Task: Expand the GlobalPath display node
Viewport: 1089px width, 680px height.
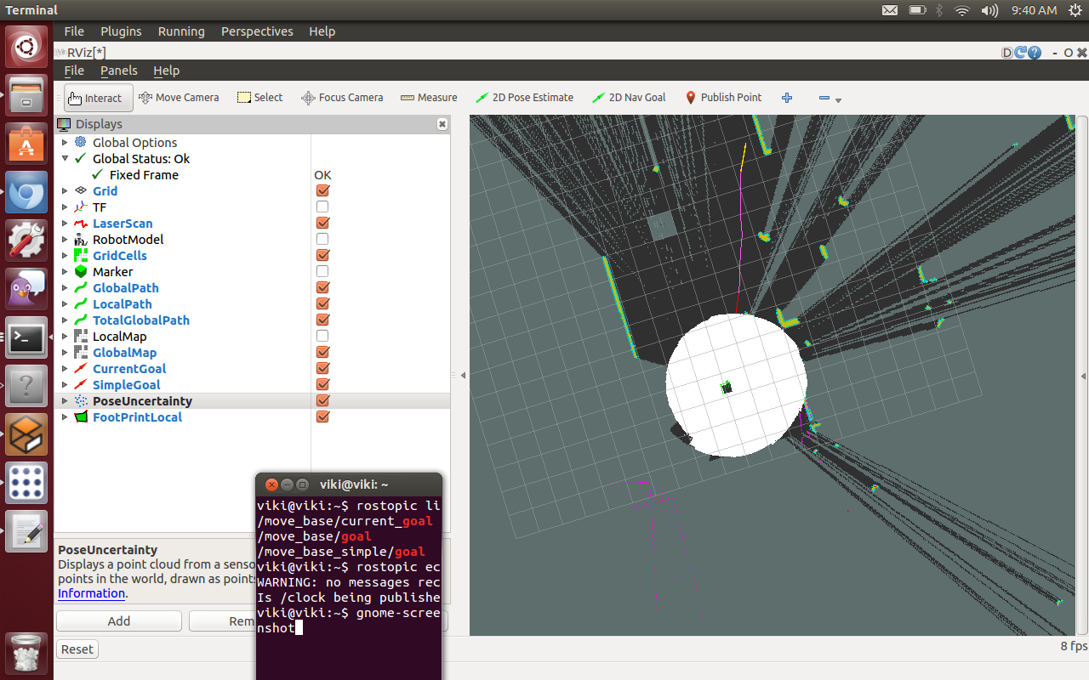Action: 65,287
